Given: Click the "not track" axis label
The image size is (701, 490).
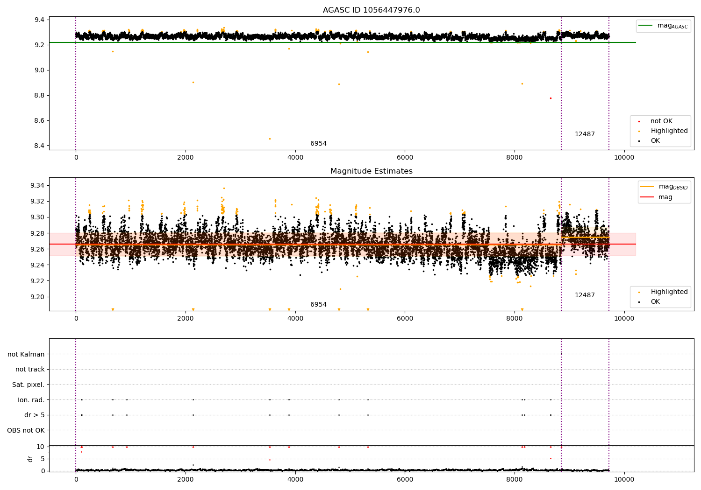Looking at the screenshot, I should [30, 370].
